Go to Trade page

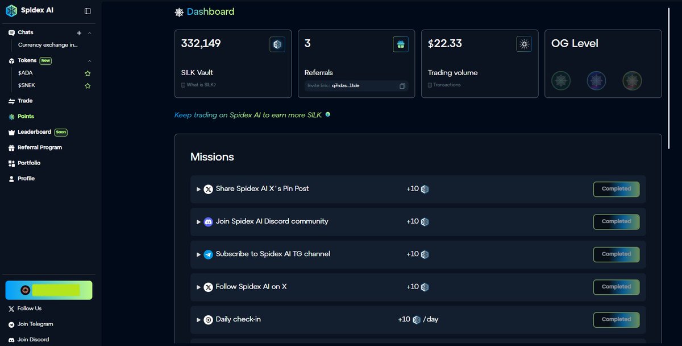[25, 101]
